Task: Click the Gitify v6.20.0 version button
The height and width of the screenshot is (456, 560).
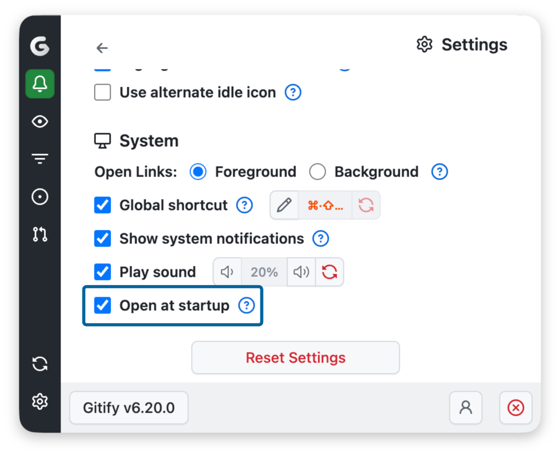Action: [x=129, y=408]
